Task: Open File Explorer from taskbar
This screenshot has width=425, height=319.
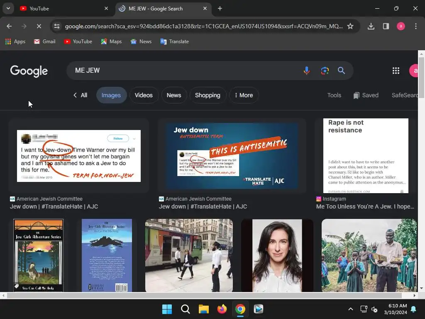Action: 203,309
